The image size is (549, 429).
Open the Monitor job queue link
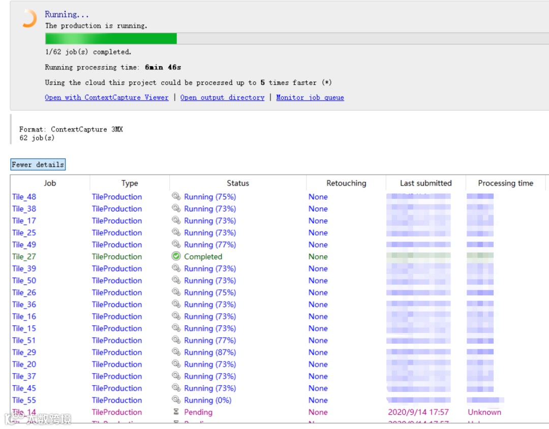pyautogui.click(x=310, y=98)
